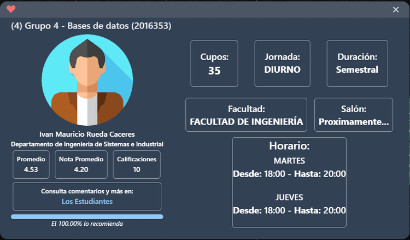Click the Promedio 4.53 box
410x240 pixels.
(x=31, y=165)
